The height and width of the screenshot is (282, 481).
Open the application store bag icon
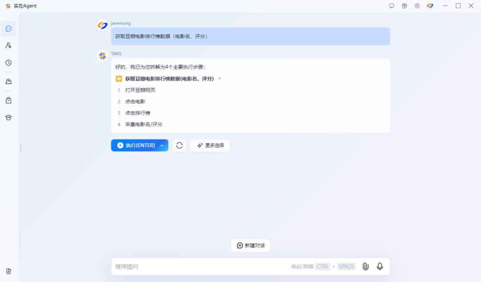[8, 100]
